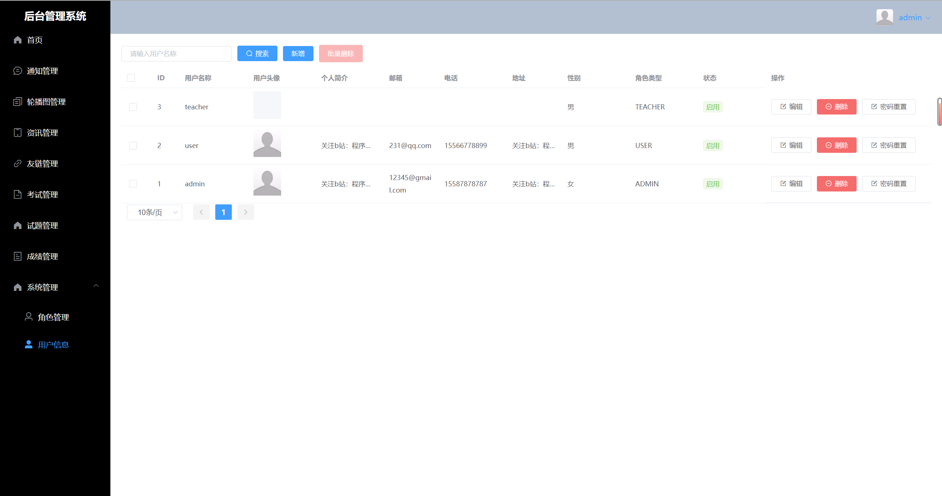942x496 pixels.
Task: Click the blue user icon for 用户信息
Action: point(29,344)
